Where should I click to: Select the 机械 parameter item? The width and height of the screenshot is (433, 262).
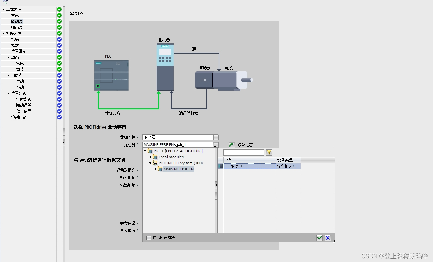(x=15, y=39)
